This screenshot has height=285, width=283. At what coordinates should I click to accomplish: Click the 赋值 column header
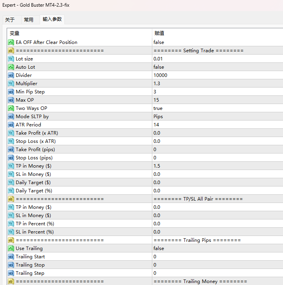(x=159, y=33)
